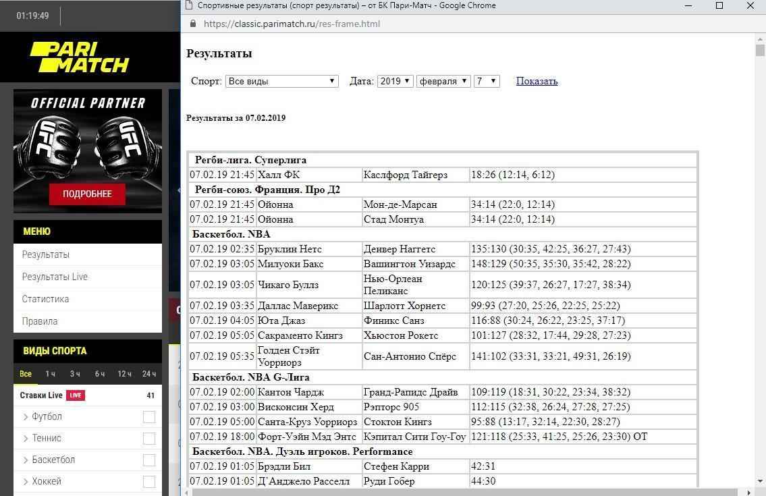
Task: Click the 'Милуоки Бакс' team cell
Action: click(308, 264)
